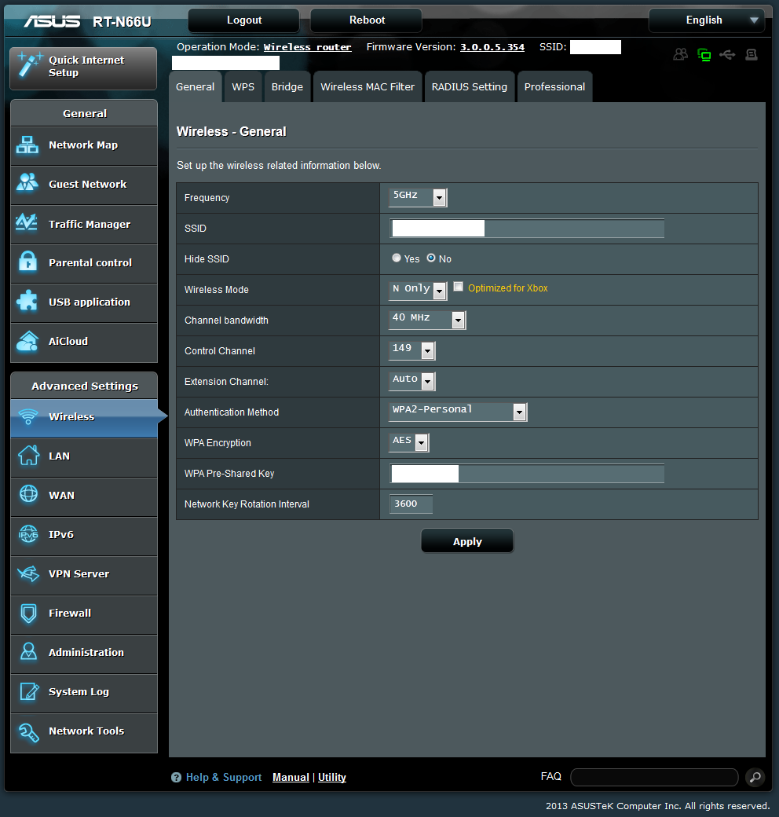
Task: Click the WAN globe icon
Action: pyautogui.click(x=28, y=494)
